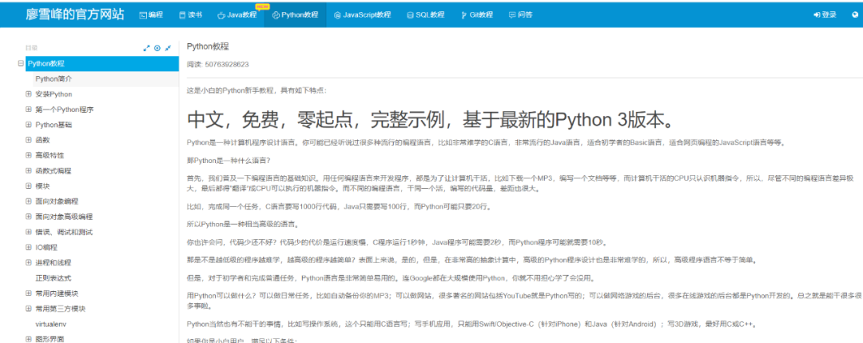Expand all items in the table of contents
The height and width of the screenshot is (343, 863).
click(x=146, y=49)
